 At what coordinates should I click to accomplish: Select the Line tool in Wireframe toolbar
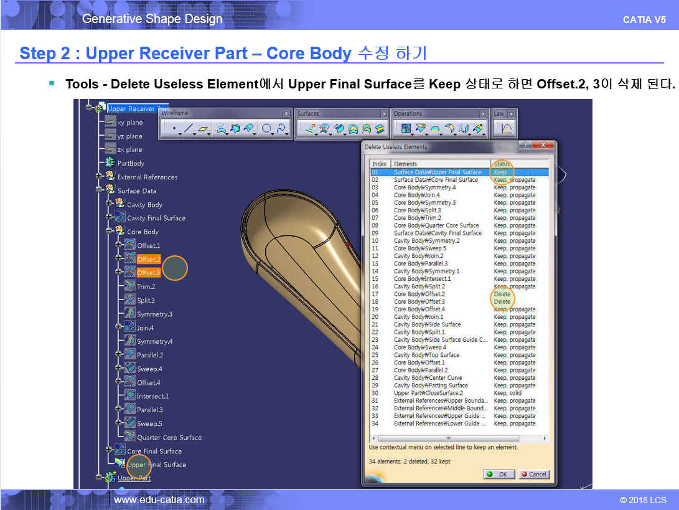[188, 129]
